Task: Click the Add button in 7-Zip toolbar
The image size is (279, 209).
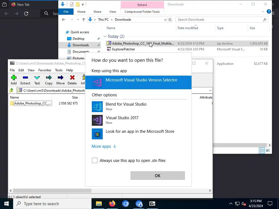Action: point(14,80)
